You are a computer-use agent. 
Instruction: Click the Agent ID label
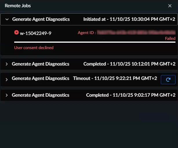[x=86, y=33]
